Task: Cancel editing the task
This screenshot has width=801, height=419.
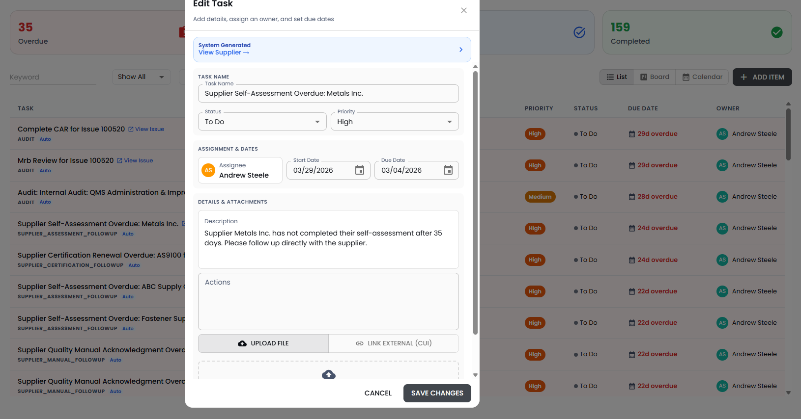Action: coord(378,393)
